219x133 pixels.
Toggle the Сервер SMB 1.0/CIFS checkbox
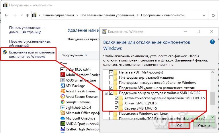(x=116, y=108)
